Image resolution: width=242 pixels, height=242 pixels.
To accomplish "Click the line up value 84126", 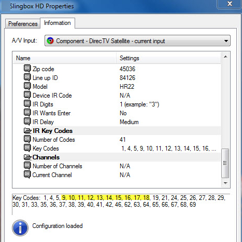I will click(127, 78).
